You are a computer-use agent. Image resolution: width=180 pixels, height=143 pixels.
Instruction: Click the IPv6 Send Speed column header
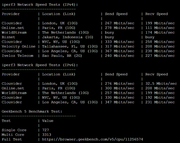click(116, 74)
